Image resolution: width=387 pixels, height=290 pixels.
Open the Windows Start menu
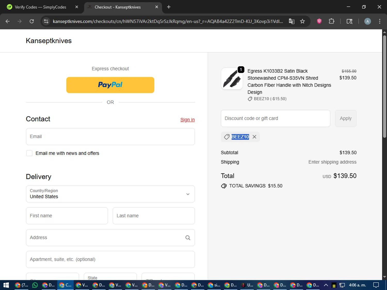pos(6,285)
